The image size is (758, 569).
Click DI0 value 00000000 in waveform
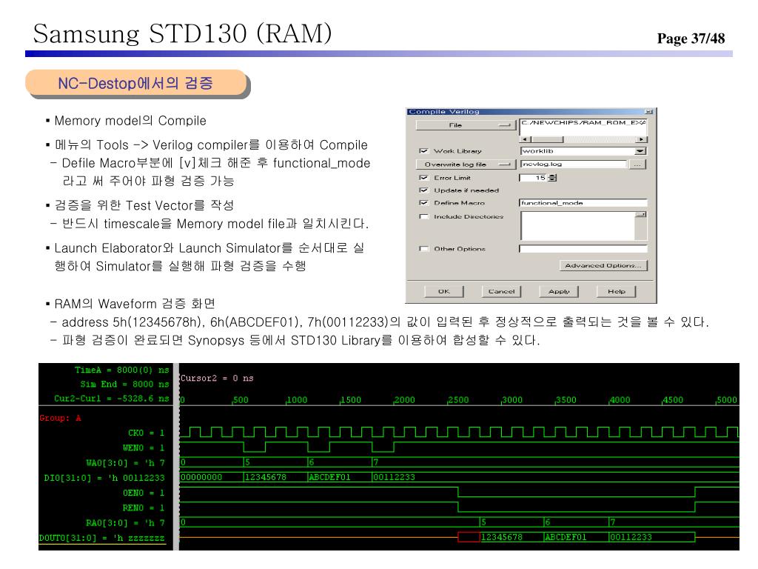tap(201, 478)
